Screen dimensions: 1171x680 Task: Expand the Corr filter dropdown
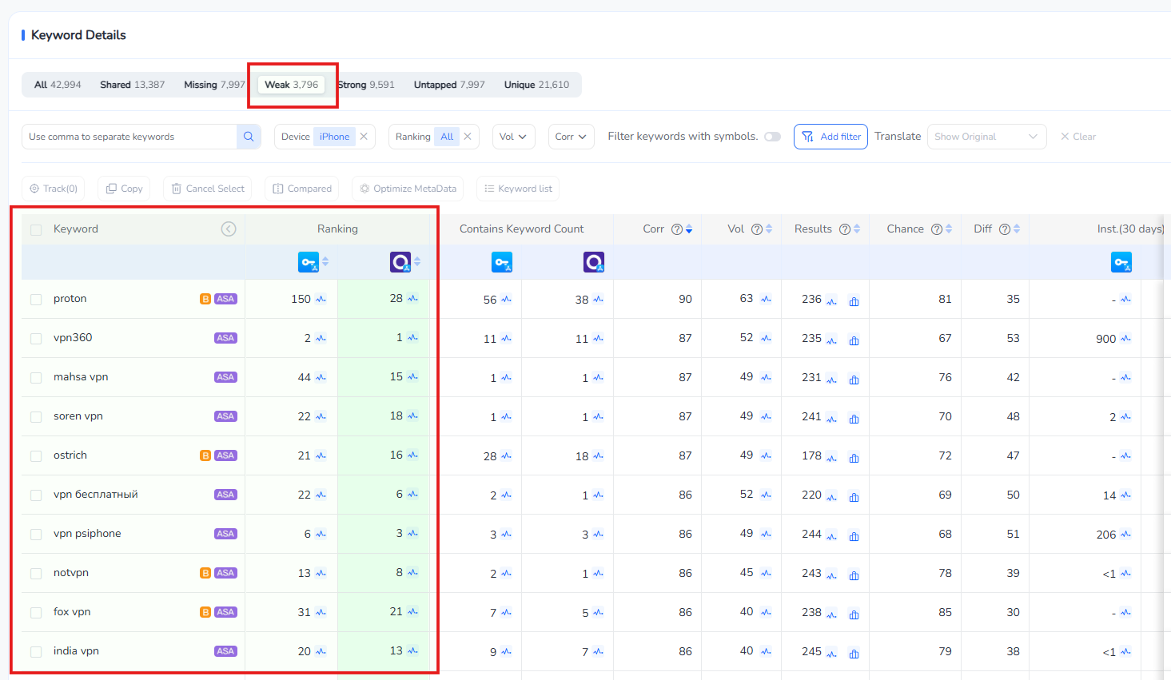[x=571, y=137]
